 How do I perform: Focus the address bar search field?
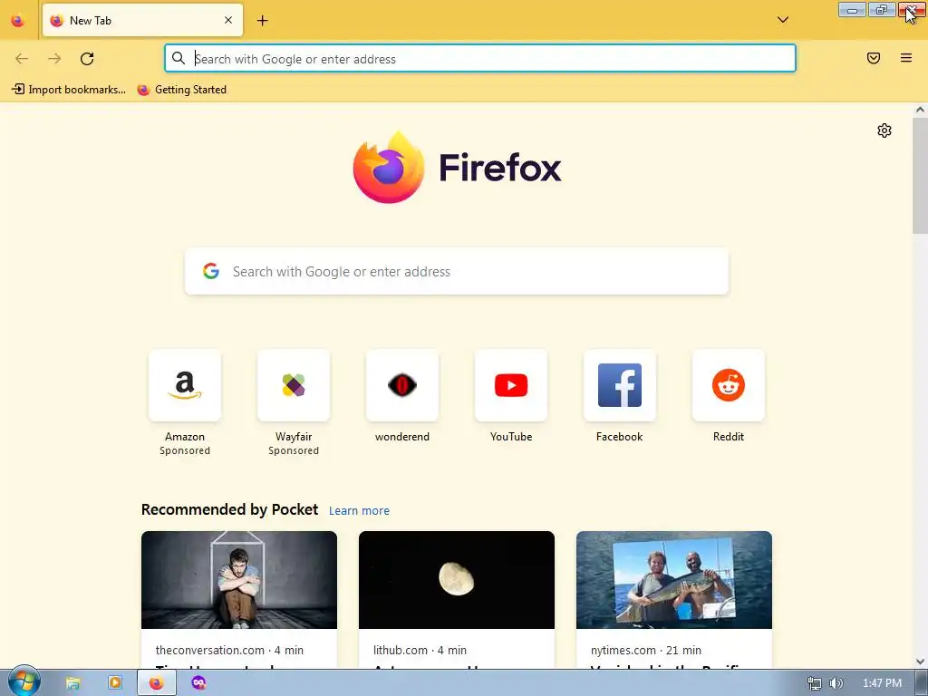click(x=480, y=59)
